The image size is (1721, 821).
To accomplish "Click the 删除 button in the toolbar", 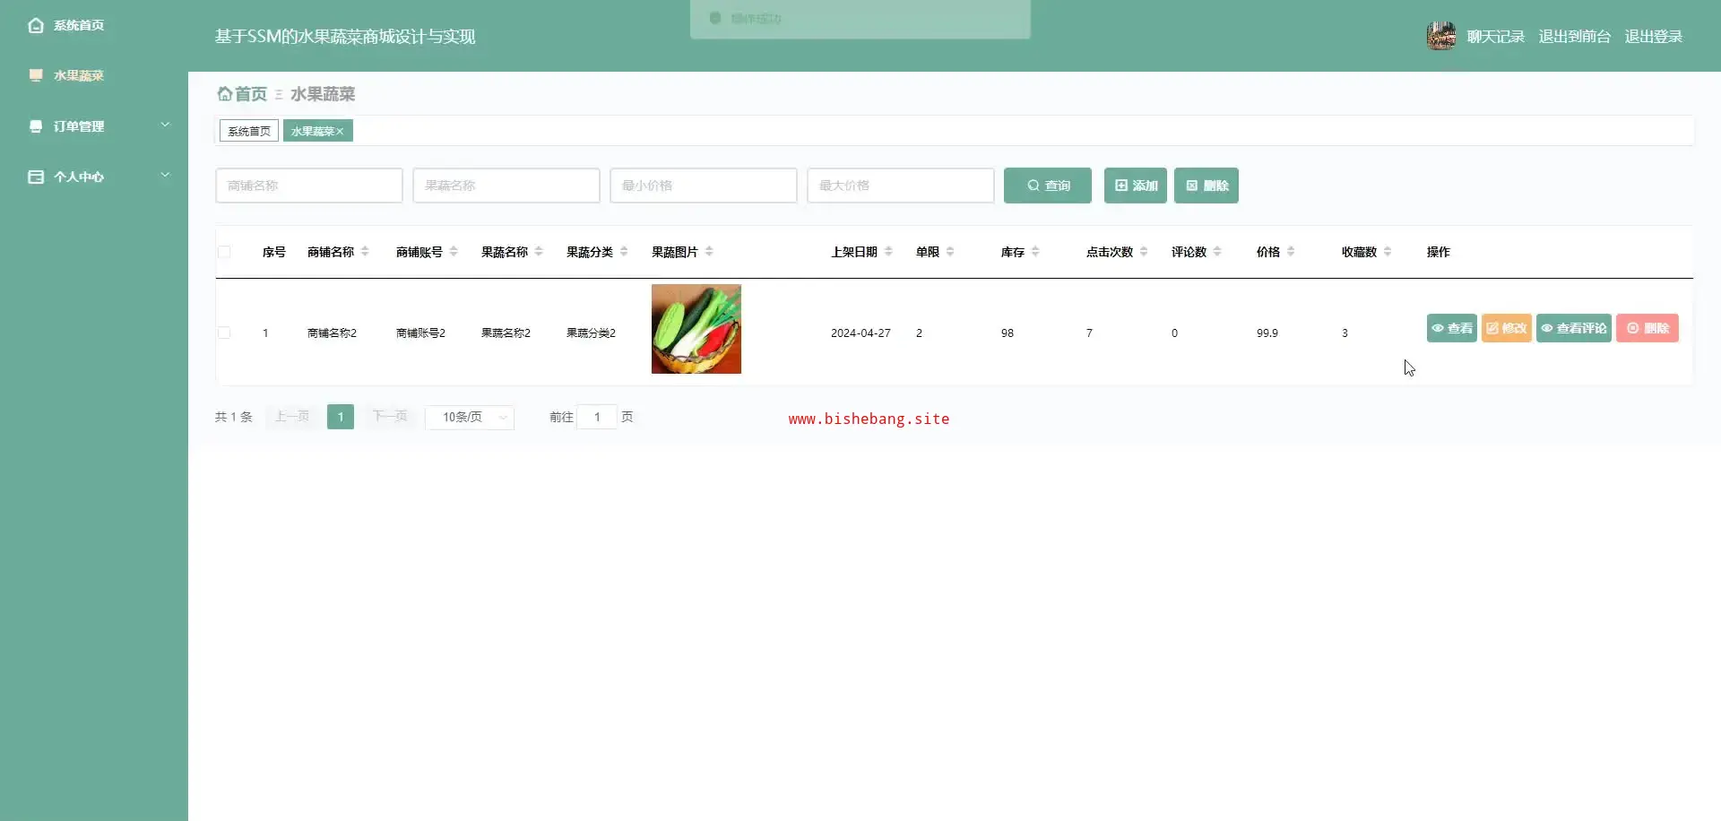I will pyautogui.click(x=1206, y=186).
